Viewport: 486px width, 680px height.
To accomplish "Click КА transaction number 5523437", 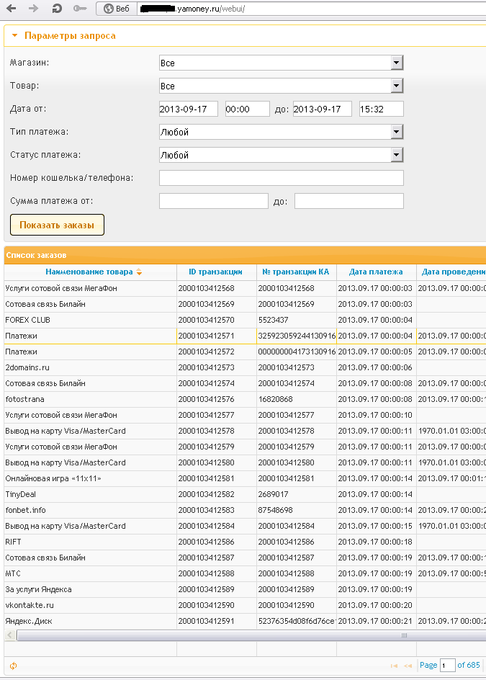I will 273,320.
